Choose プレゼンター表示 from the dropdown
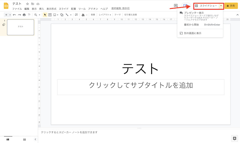240x143 pixels. click(194, 13)
